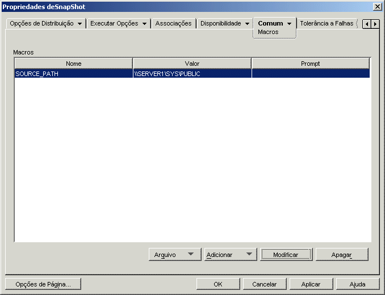
Task: Apply changes with the Aplicar button
Action: pos(311,284)
